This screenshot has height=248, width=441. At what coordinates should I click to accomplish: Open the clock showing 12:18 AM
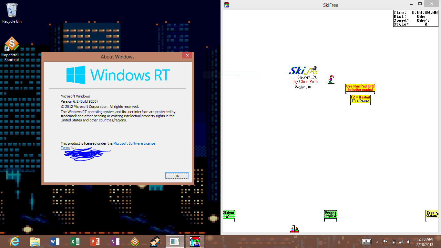425,242
